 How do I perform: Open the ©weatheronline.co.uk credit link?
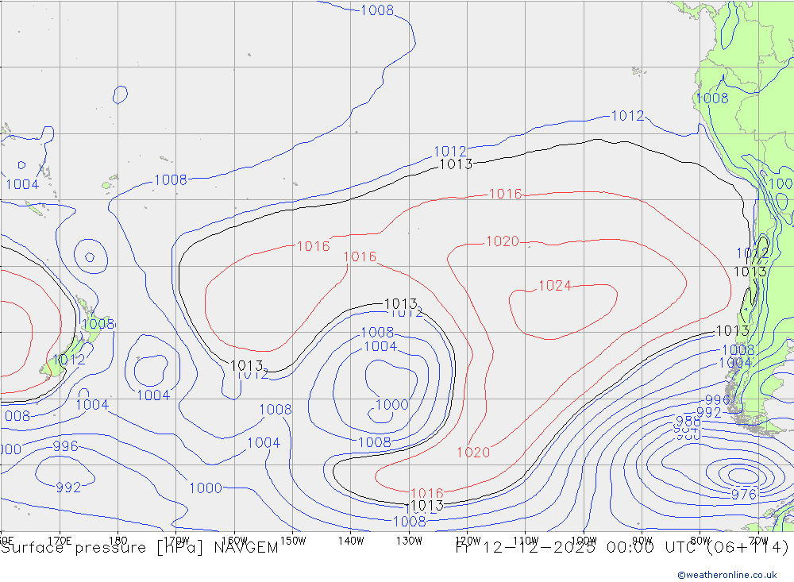pyautogui.click(x=727, y=575)
